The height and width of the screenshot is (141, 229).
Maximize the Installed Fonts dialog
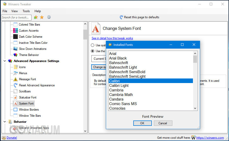click(182, 45)
